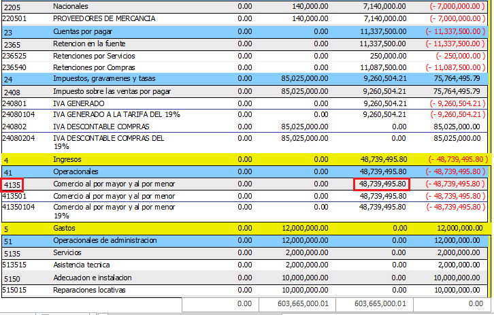Image resolution: width=494 pixels, height=315 pixels.
Task: Click account code 413501
Action: click(14, 196)
